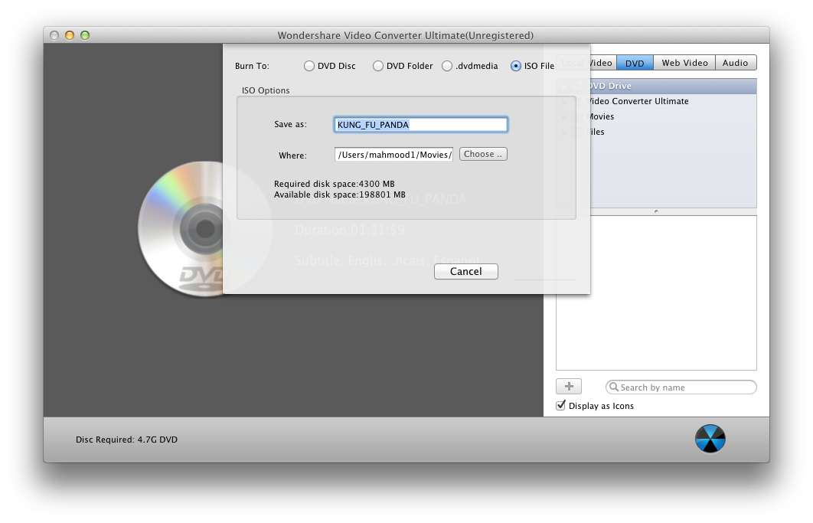The width and height of the screenshot is (813, 523).
Task: Click the Choose.. location button
Action: point(483,154)
